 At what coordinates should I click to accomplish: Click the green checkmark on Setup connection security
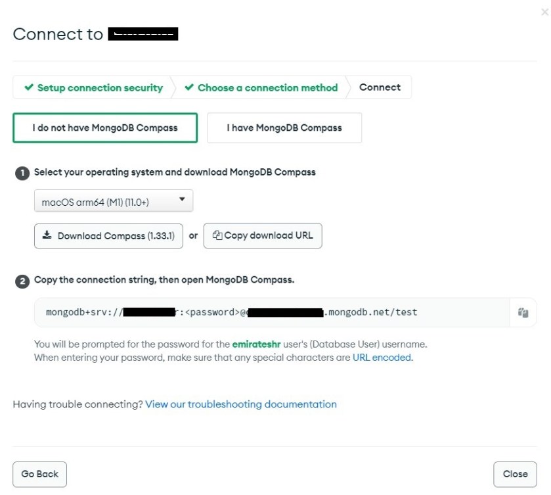tap(29, 87)
